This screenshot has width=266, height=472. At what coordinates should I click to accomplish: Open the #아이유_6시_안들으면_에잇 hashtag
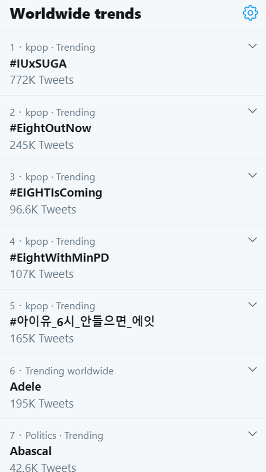coord(82,321)
